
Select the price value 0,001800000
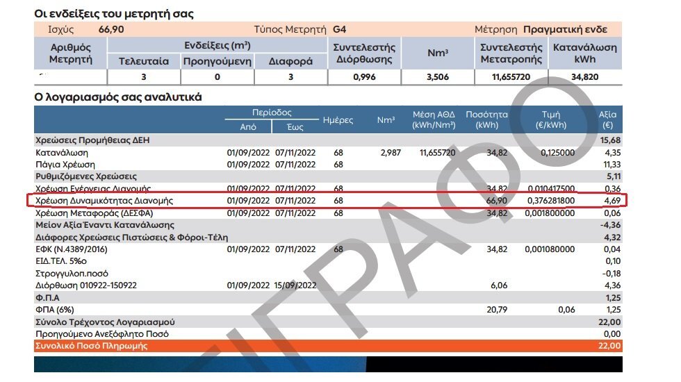coord(550,213)
